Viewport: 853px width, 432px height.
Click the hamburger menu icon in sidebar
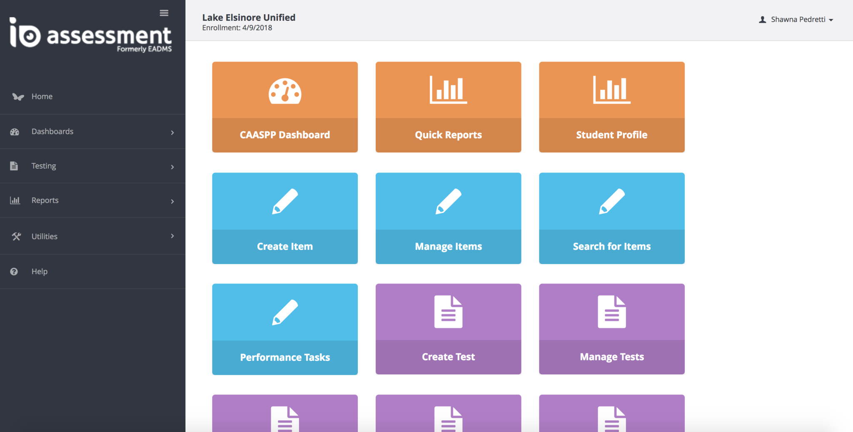164,13
